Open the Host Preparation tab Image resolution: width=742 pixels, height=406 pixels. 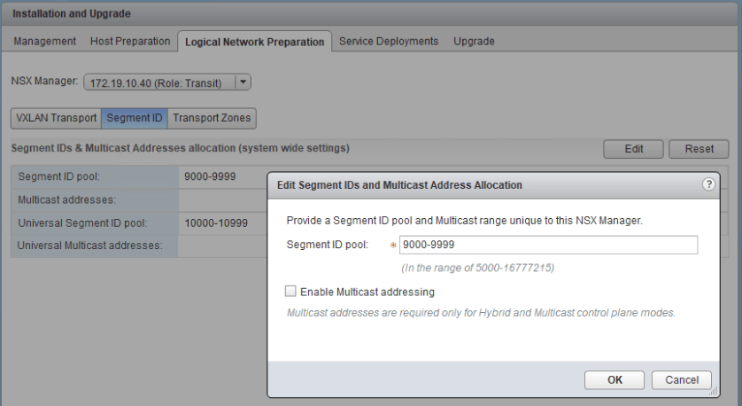tap(130, 42)
